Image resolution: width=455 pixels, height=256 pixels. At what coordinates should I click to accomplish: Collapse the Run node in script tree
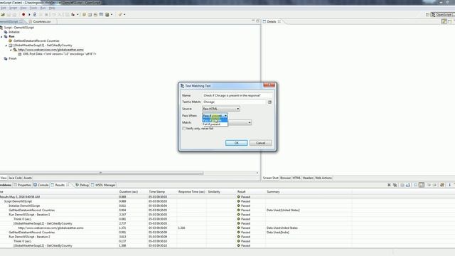click(1, 36)
